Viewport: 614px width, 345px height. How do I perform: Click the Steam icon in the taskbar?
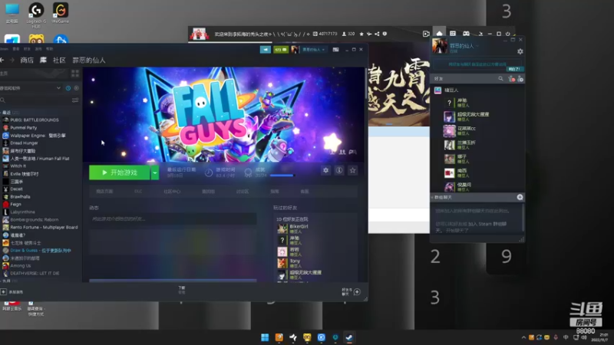pos(349,337)
